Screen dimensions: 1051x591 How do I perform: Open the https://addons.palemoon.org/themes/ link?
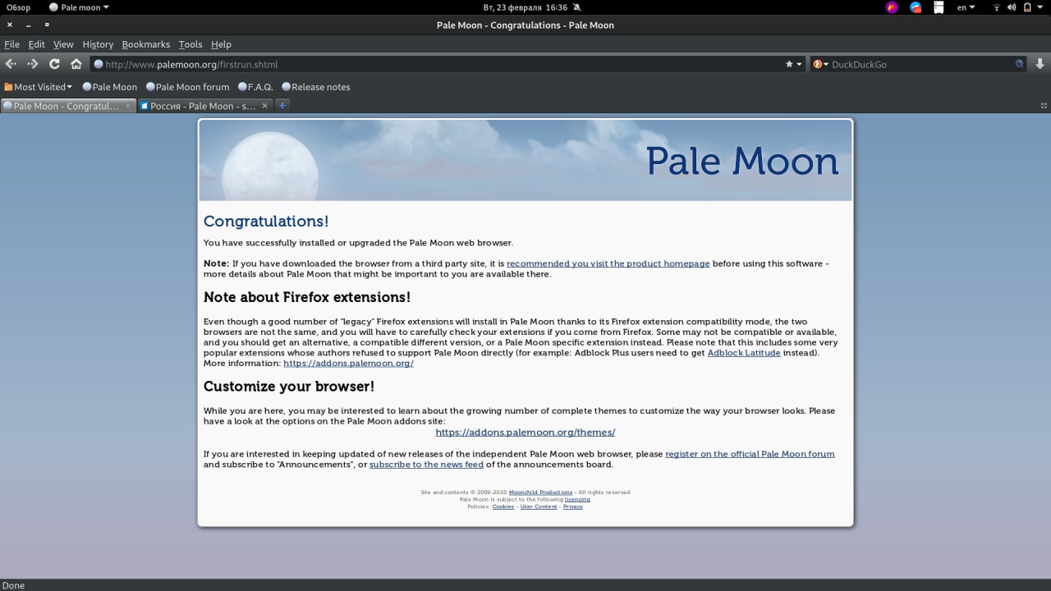coord(525,432)
